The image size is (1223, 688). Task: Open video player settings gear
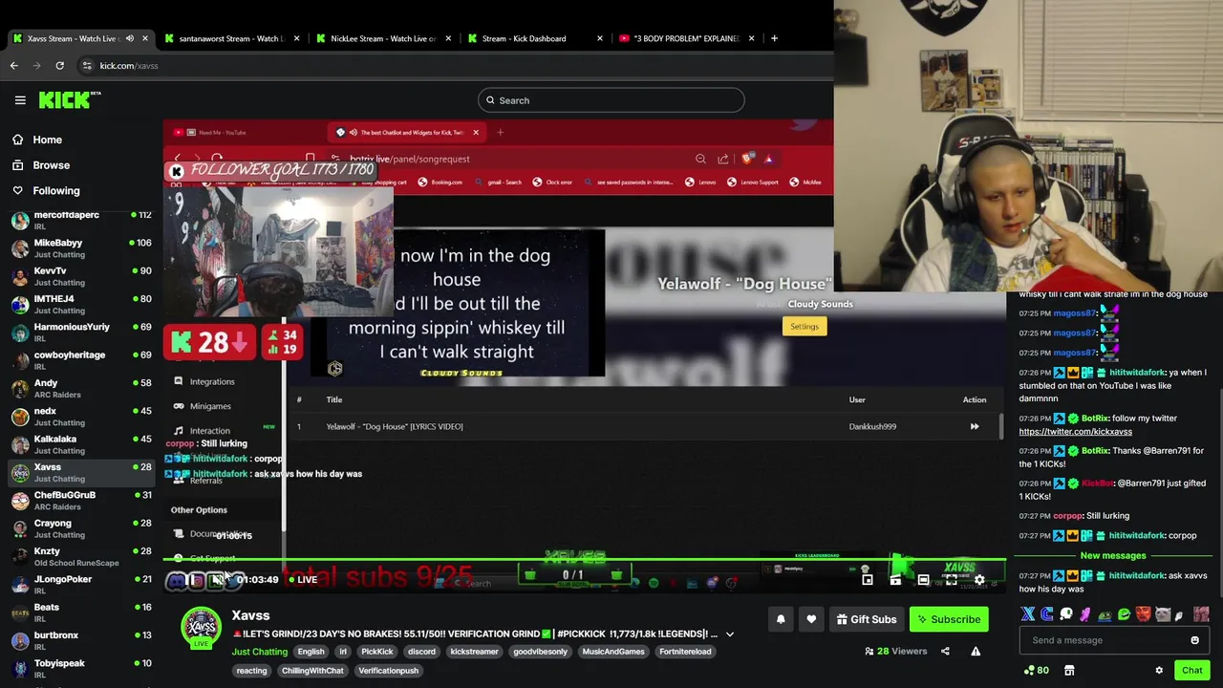tap(979, 580)
